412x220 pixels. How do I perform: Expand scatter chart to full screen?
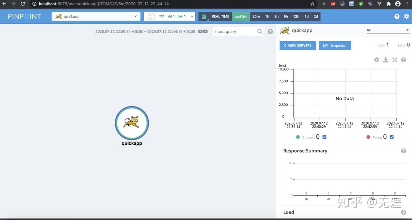pos(395,60)
